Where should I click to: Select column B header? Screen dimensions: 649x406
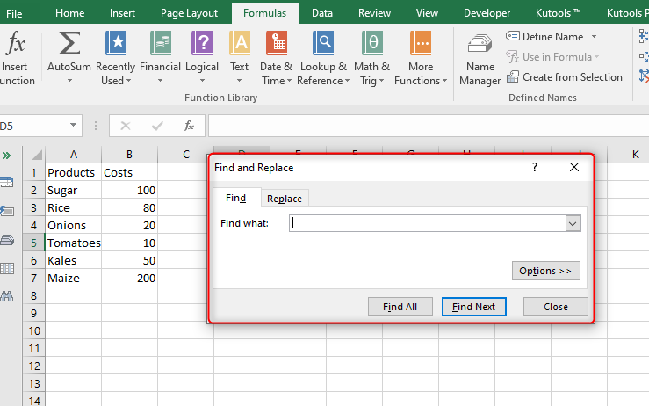click(x=130, y=155)
